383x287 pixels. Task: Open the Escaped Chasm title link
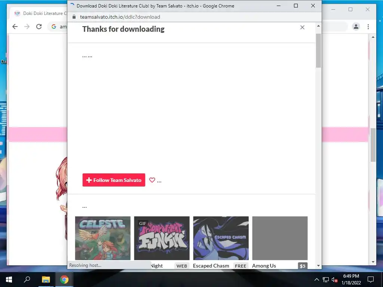pyautogui.click(x=211, y=266)
